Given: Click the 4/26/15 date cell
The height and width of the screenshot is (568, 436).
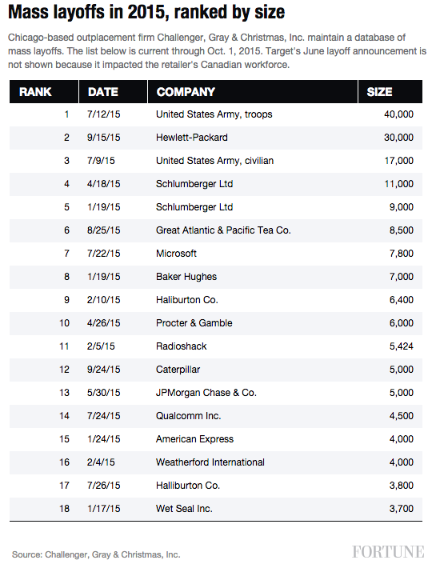Looking at the screenshot, I should (x=103, y=323).
